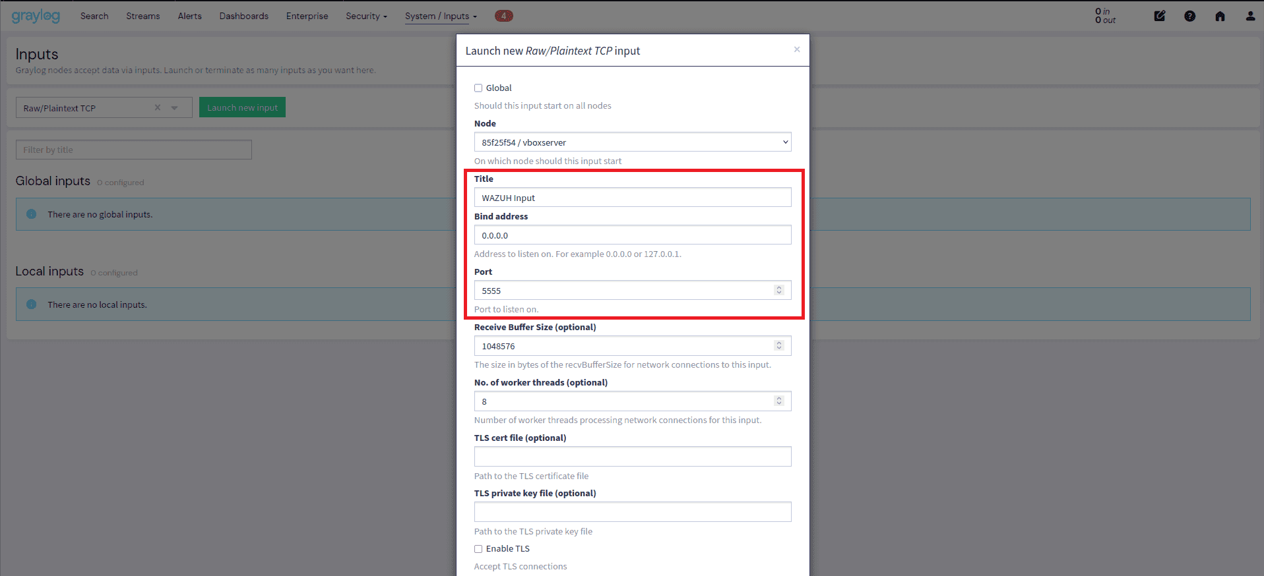Viewport: 1264px width, 576px height.
Task: Click the Enable TLS label
Action: (x=508, y=548)
